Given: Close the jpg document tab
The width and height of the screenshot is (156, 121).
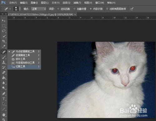Looking at the screenshot, I should click(x=75, y=14).
